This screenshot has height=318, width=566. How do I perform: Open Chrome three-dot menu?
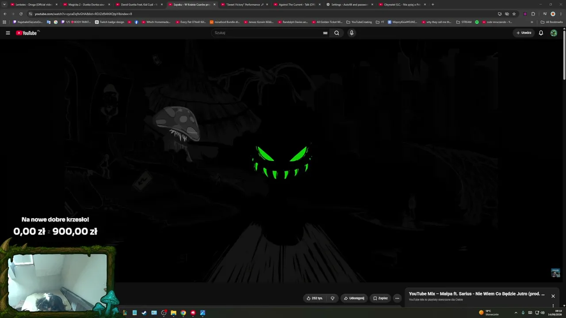point(561,14)
